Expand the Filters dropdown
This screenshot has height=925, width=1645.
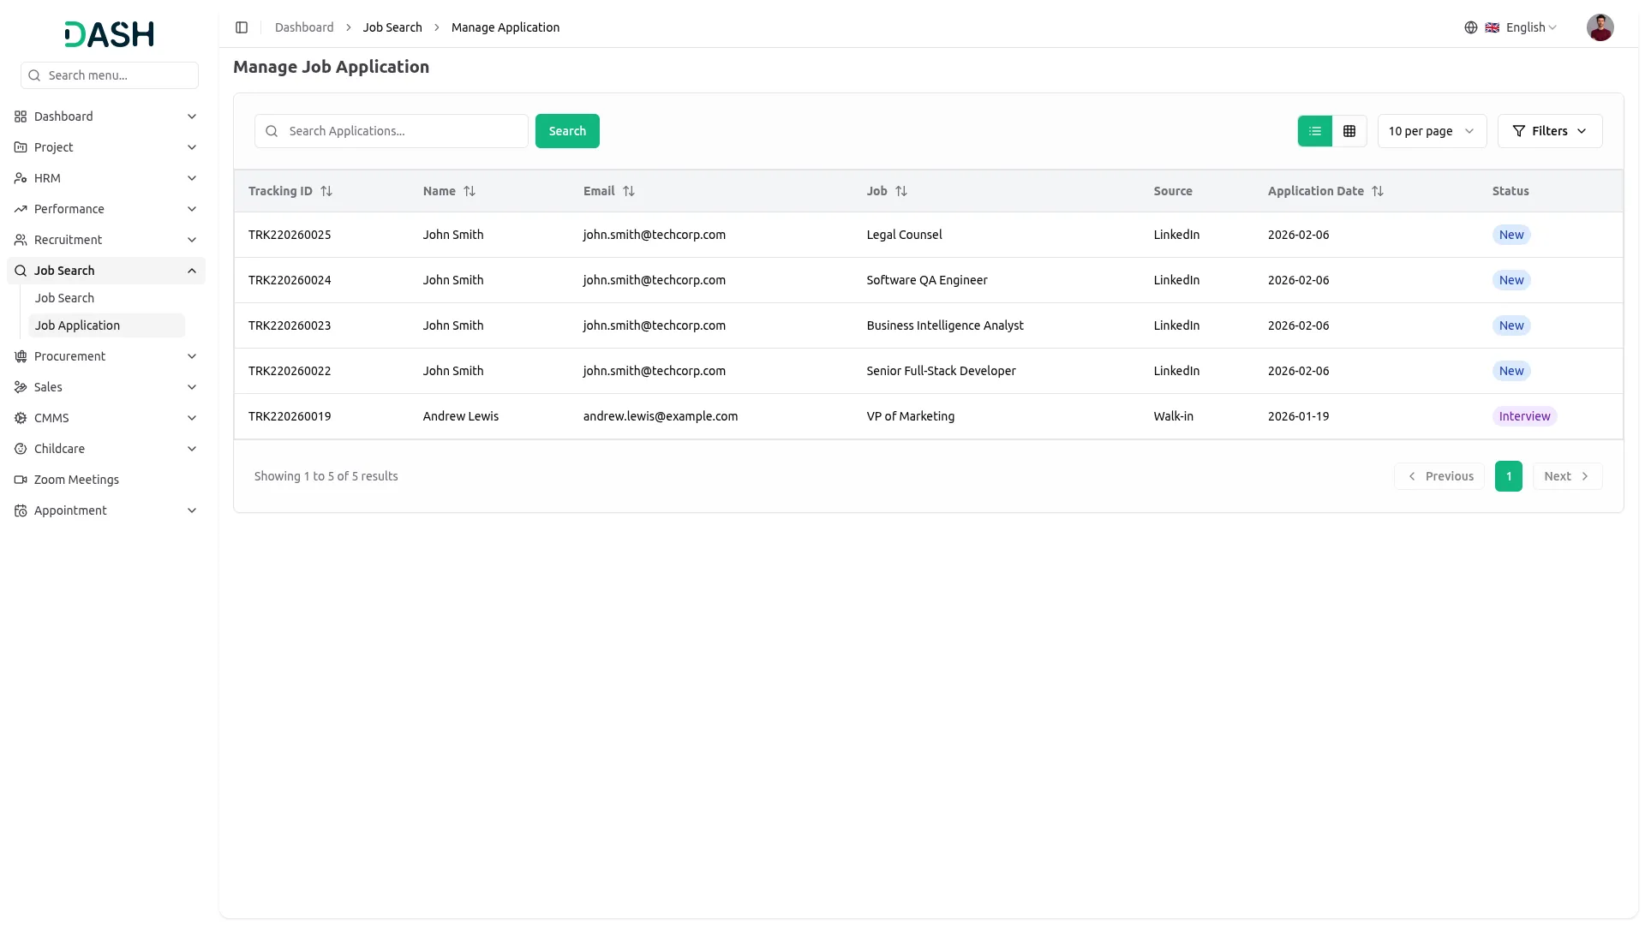1549,131
